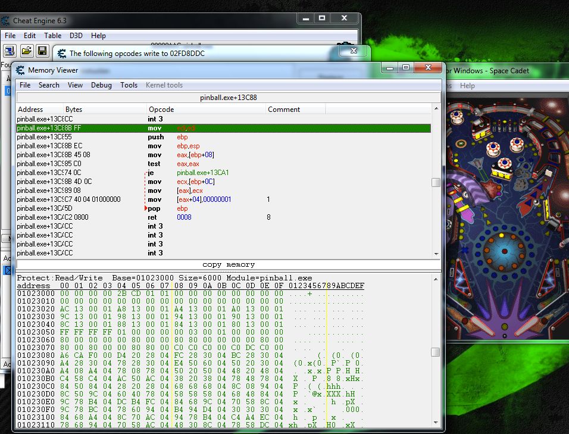The image size is (569, 434).
Task: Click hex row address 01023020
Action: [36, 309]
